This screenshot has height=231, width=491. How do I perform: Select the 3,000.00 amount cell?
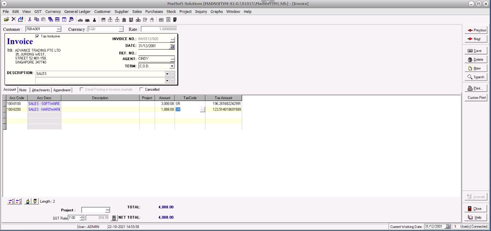pyautogui.click(x=165, y=104)
